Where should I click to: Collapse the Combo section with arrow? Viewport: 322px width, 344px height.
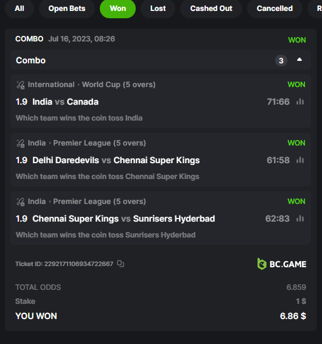point(299,60)
